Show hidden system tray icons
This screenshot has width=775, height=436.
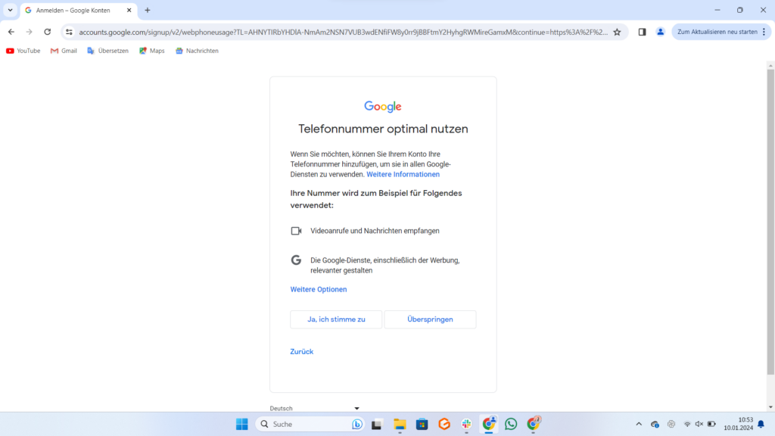638,424
